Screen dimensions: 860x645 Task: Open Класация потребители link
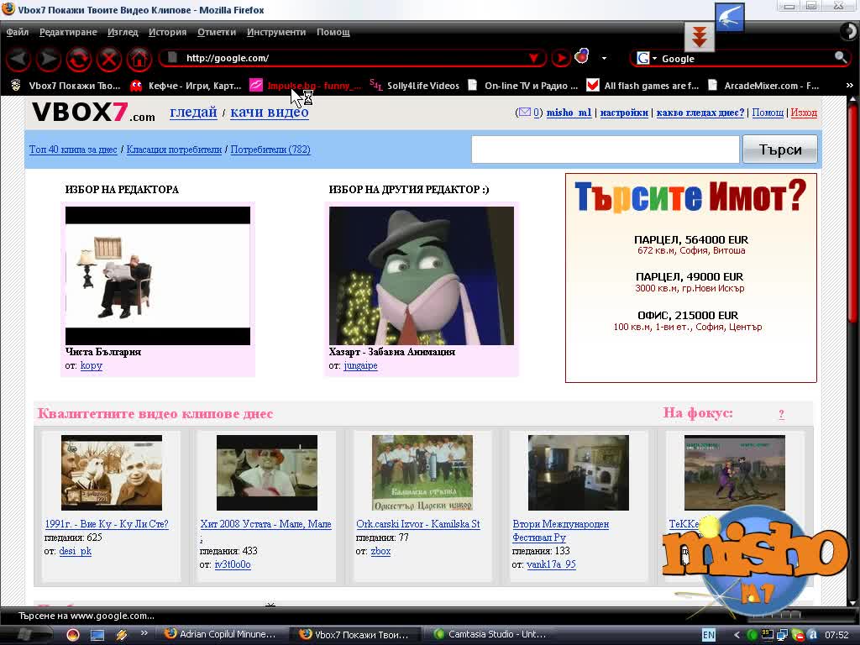pyautogui.click(x=174, y=149)
